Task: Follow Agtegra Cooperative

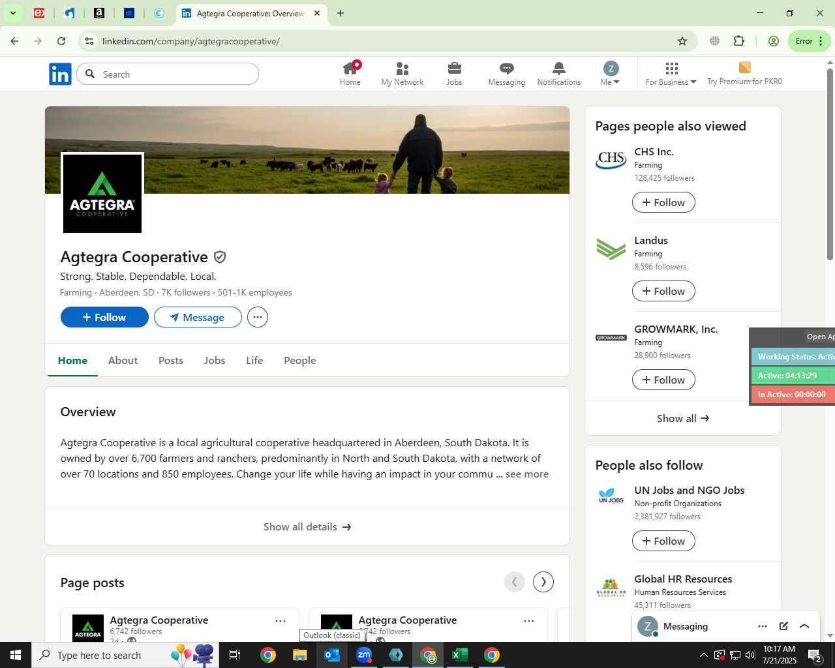Action: (104, 317)
